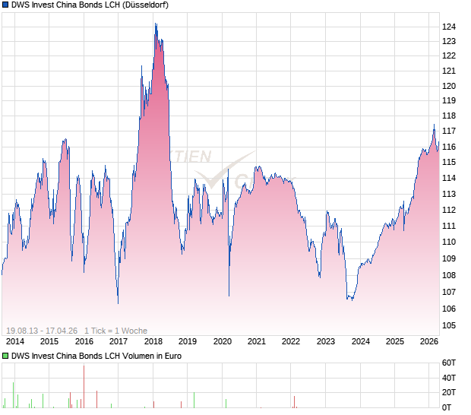Image resolution: width=471 pixels, height=415 pixels.
Task: Click the 124 price label on the y-axis
Action: (x=449, y=27)
